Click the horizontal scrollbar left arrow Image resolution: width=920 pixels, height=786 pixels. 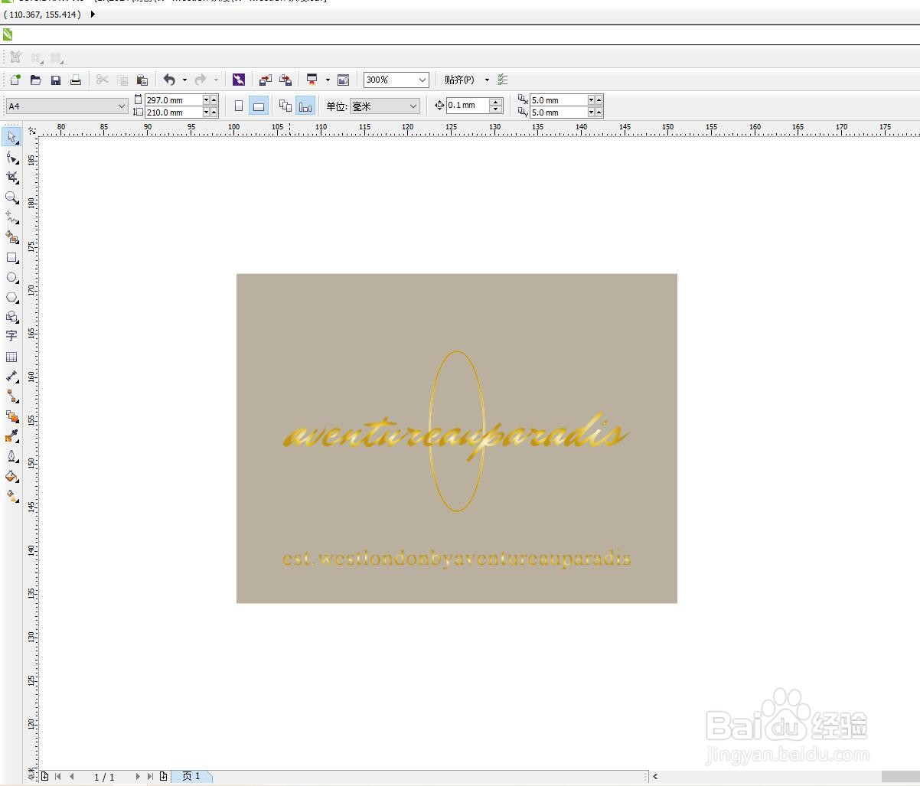(x=655, y=776)
